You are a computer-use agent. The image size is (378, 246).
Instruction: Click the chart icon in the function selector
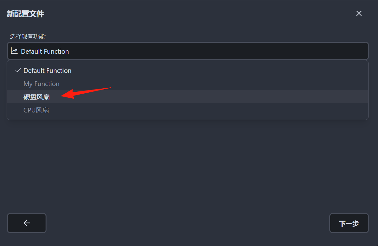(x=14, y=51)
